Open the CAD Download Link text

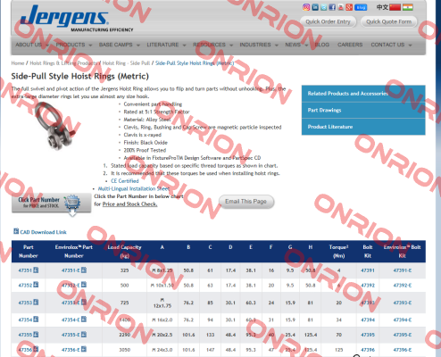43,232
